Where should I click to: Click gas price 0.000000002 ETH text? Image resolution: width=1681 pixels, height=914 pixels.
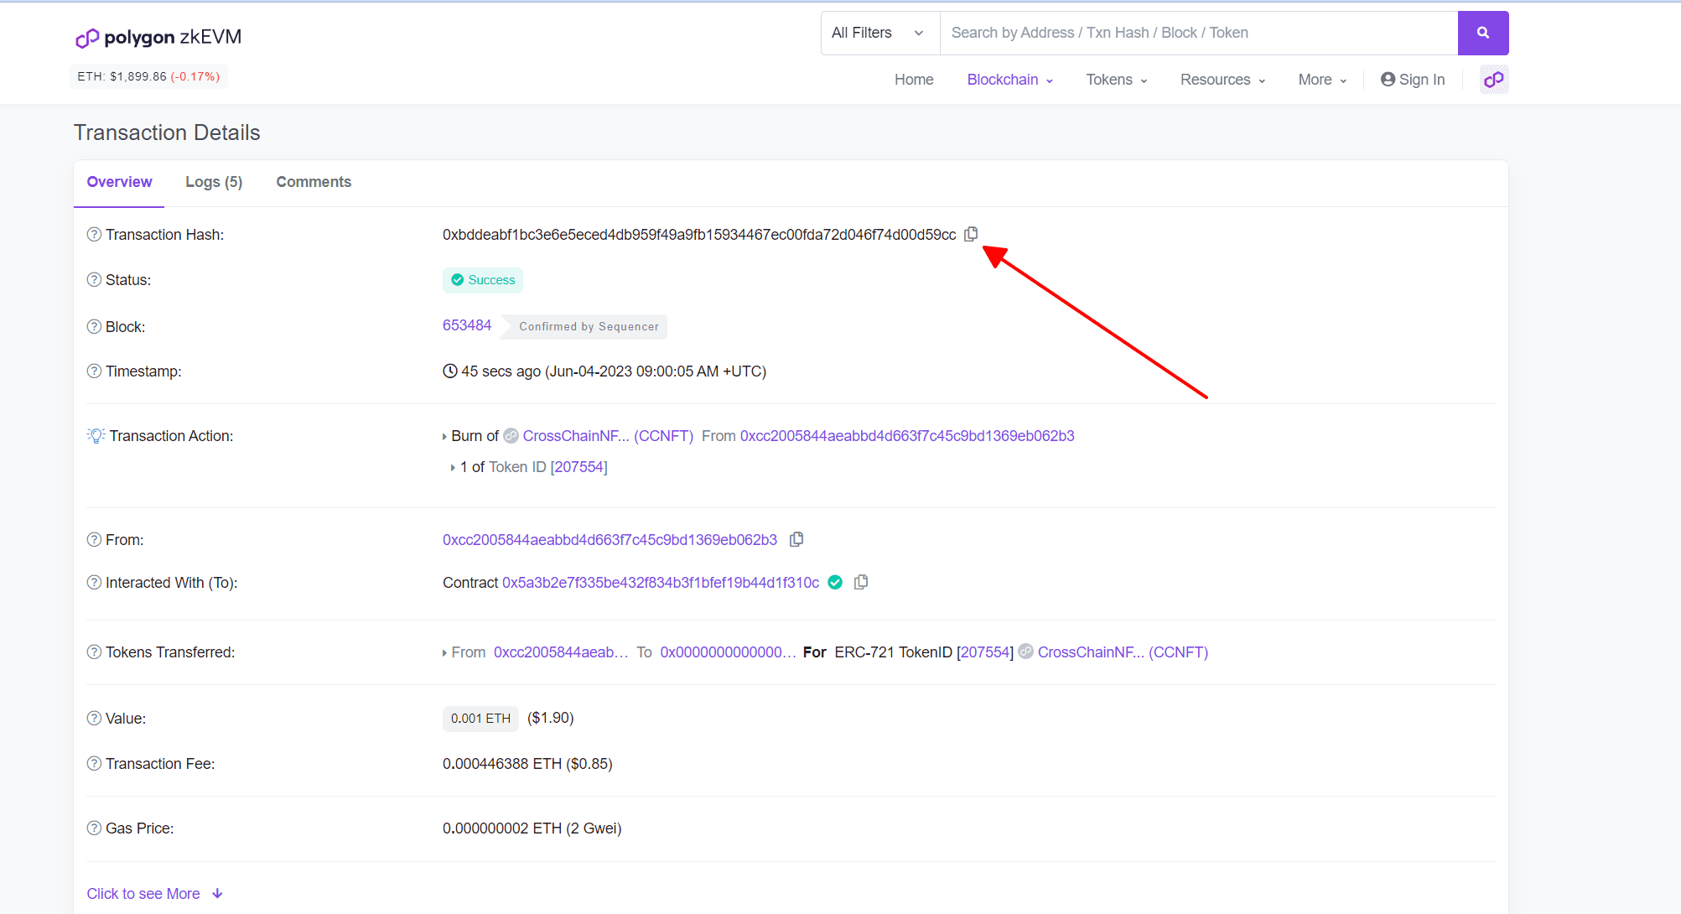coord(532,828)
